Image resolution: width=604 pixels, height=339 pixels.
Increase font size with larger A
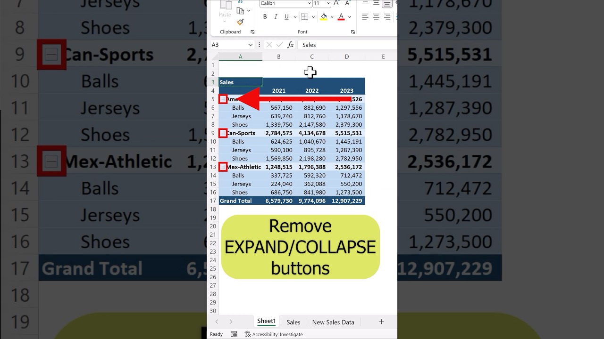[x=336, y=3]
